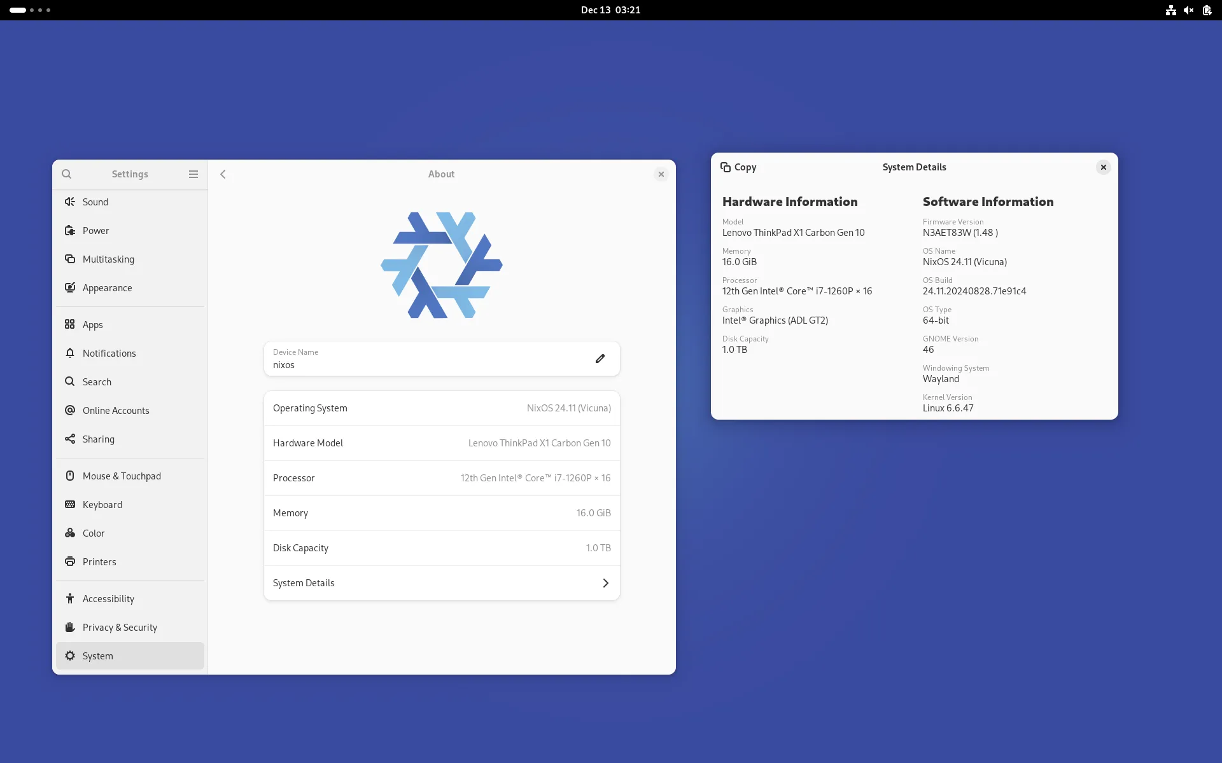The image size is (1222, 763).
Task: Close the Settings About window
Action: pyautogui.click(x=661, y=174)
